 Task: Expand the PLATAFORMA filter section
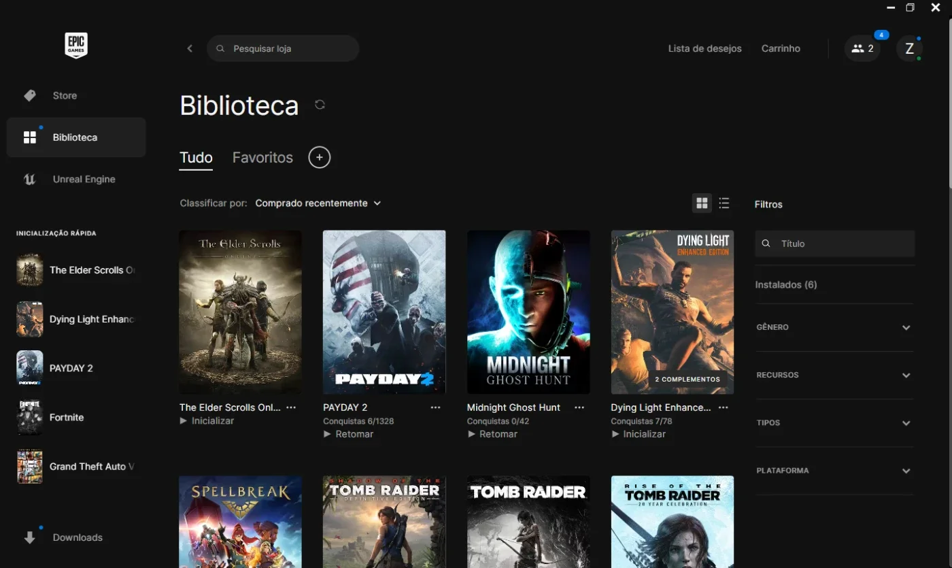(x=834, y=471)
